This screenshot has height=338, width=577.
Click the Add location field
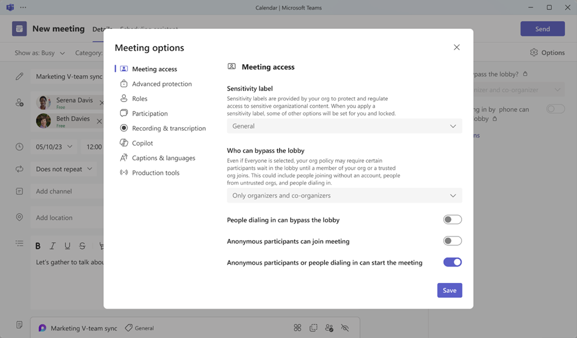(67, 218)
